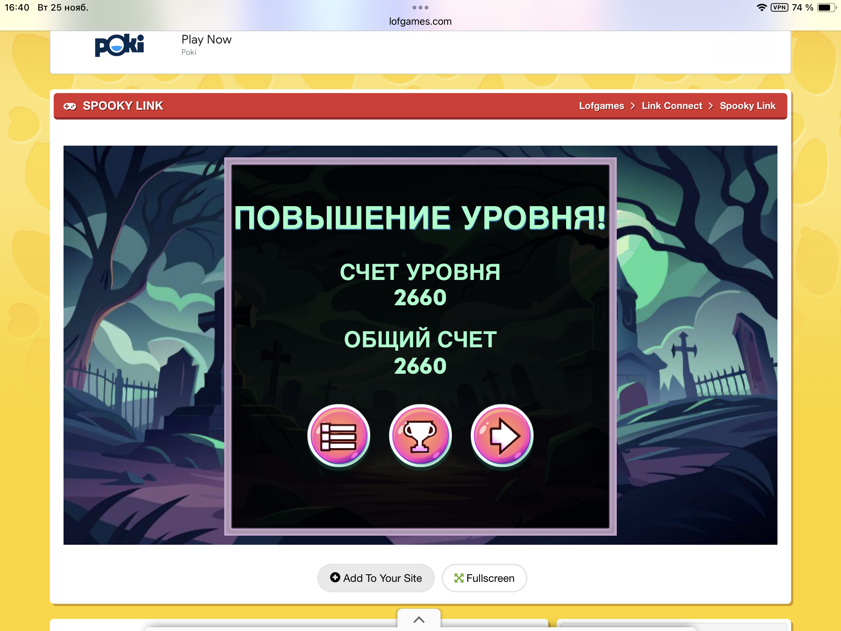The height and width of the screenshot is (631, 841).
Task: Open the Link Connect breadcrumb
Action: [x=672, y=106]
